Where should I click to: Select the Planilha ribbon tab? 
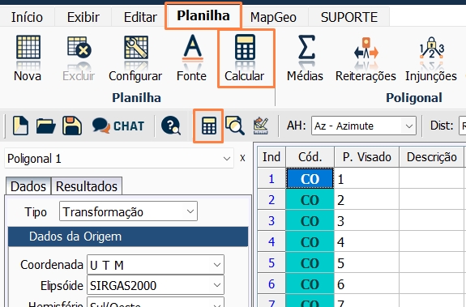[203, 15]
